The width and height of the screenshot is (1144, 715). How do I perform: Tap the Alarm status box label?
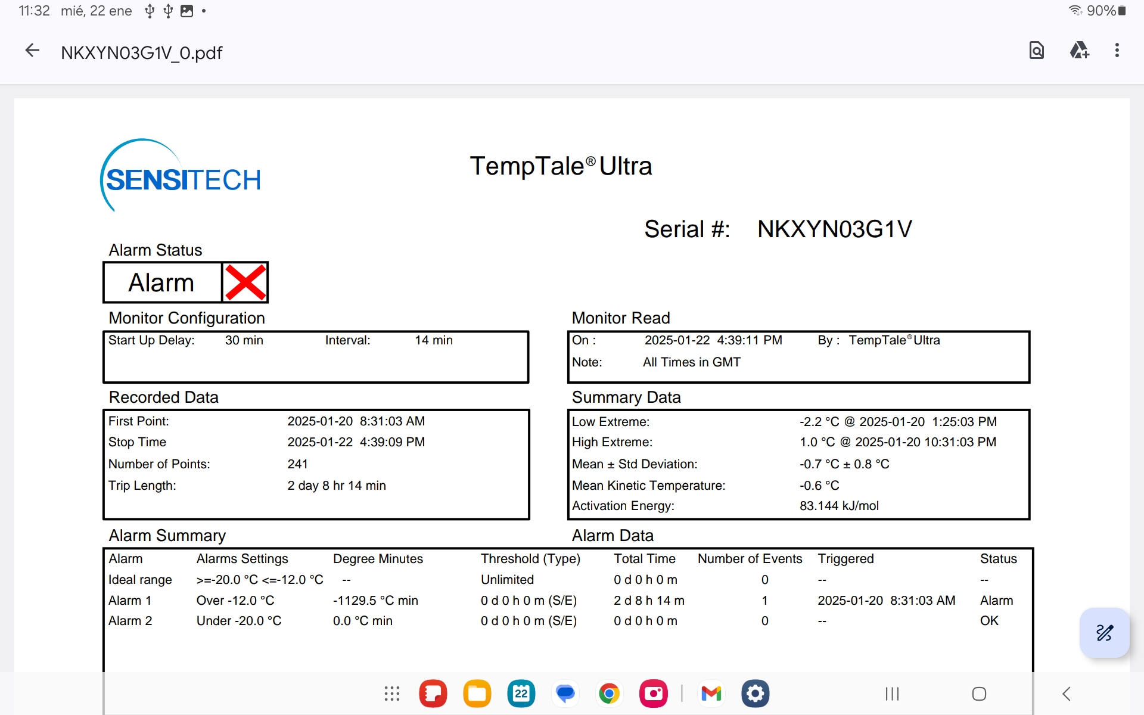(x=161, y=282)
